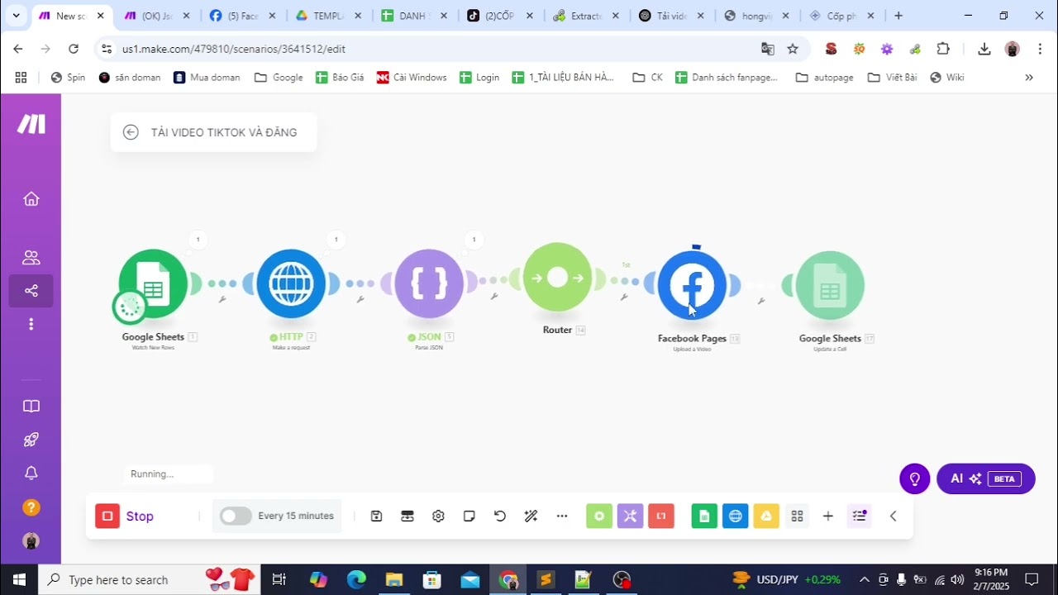Click the purple Tools button in toolbar
The image size is (1058, 595).
tap(630, 516)
